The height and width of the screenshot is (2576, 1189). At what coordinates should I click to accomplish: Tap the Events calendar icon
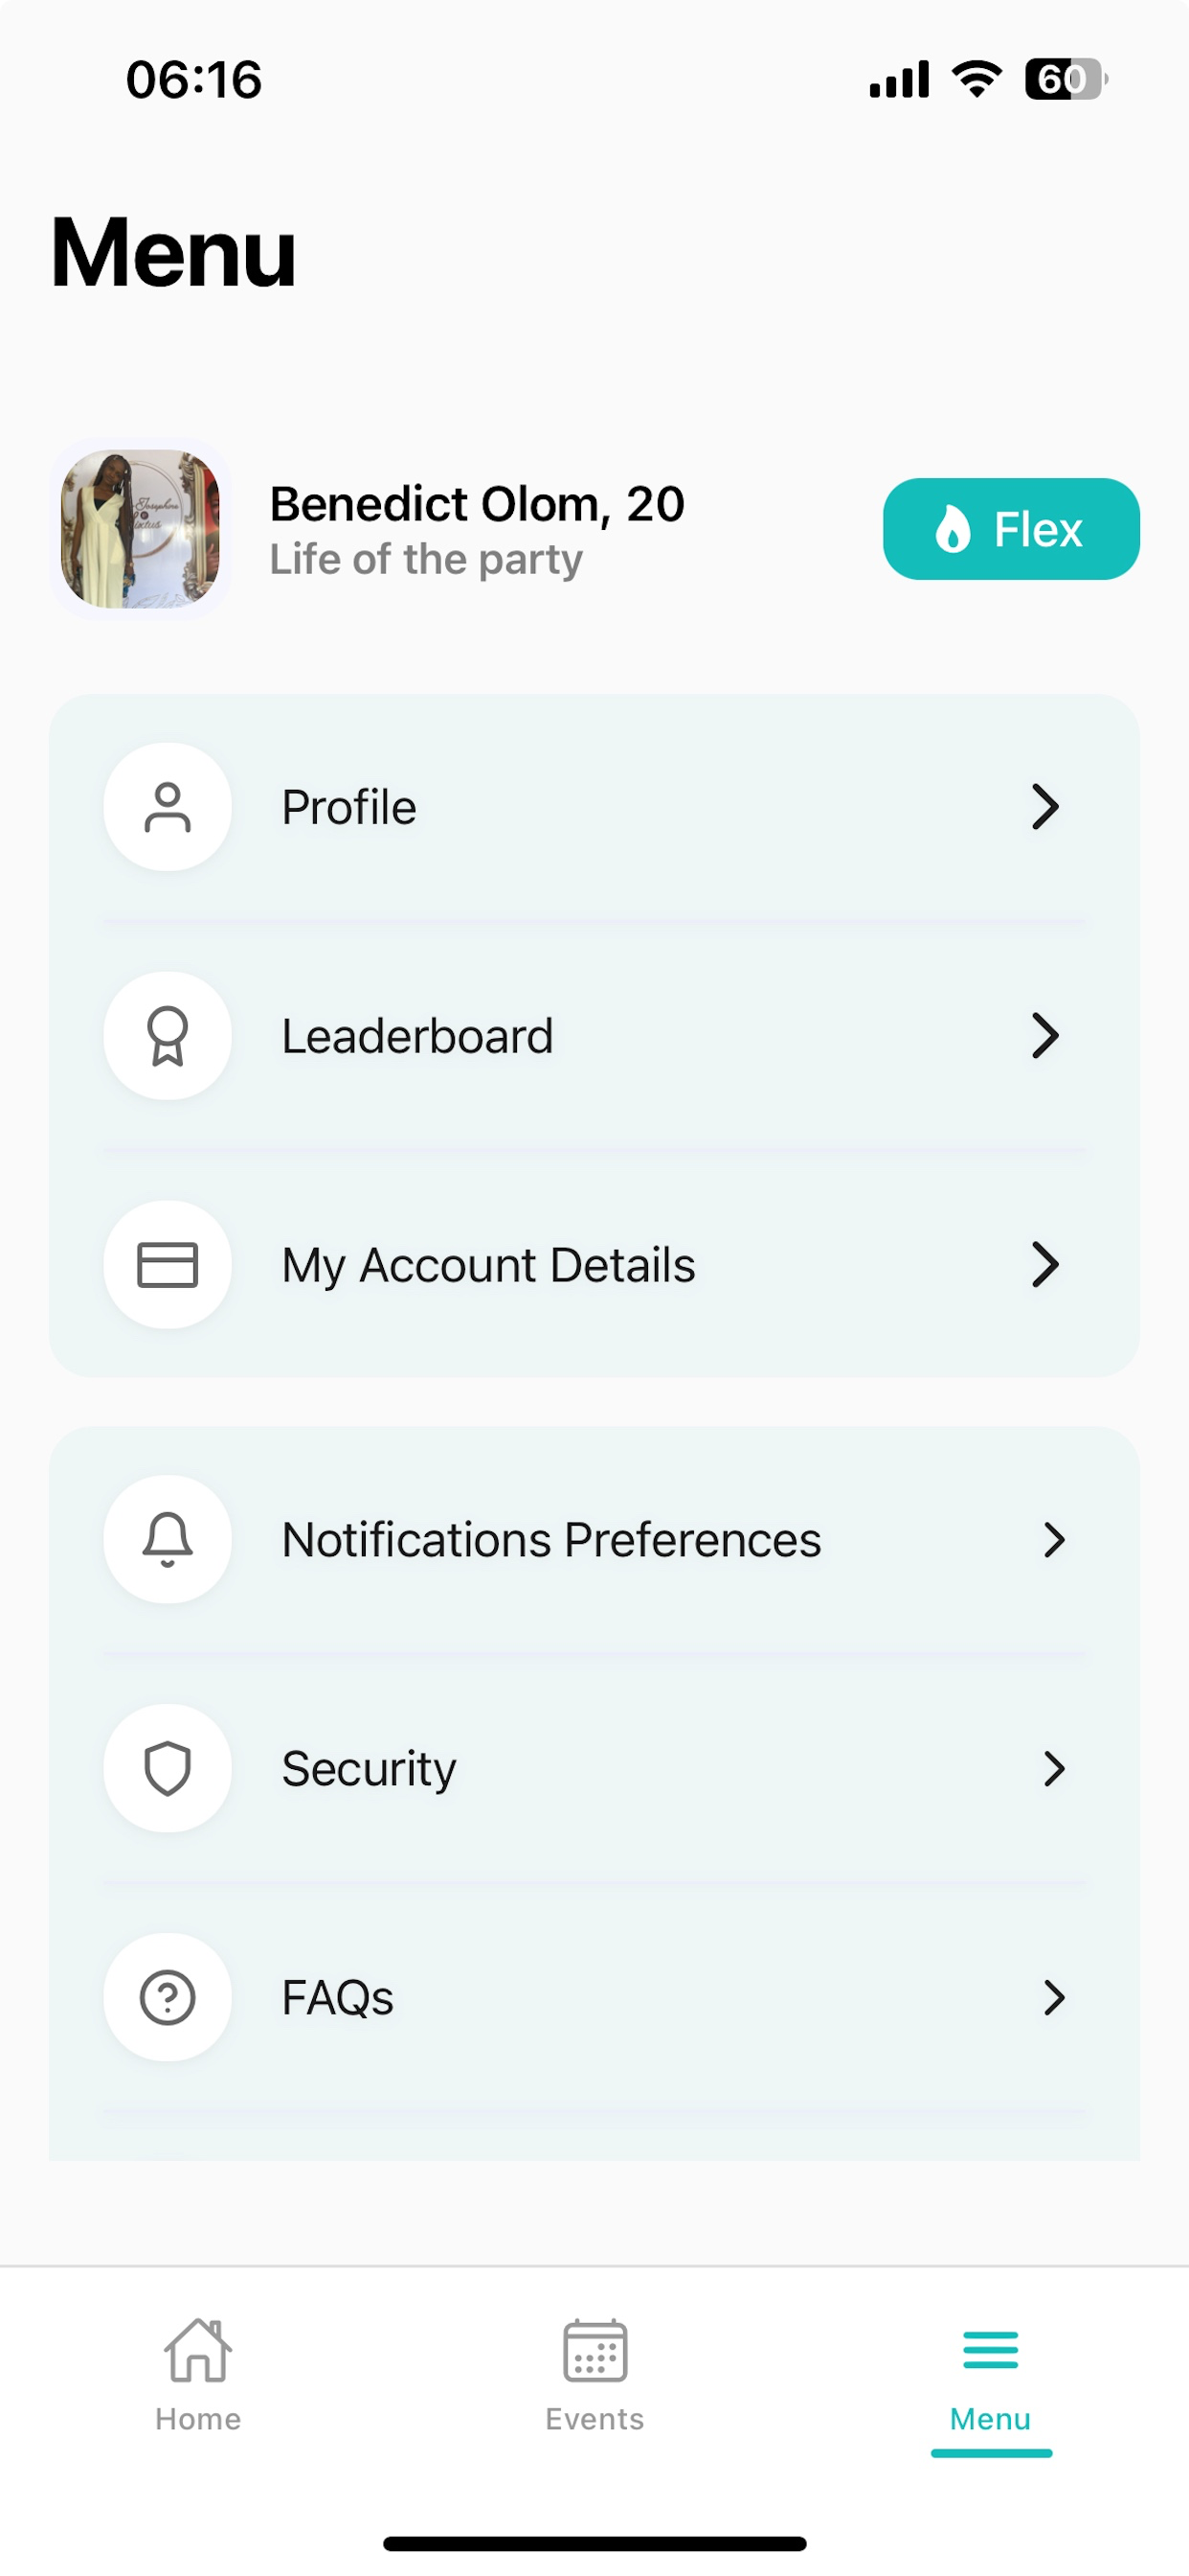pos(594,2350)
